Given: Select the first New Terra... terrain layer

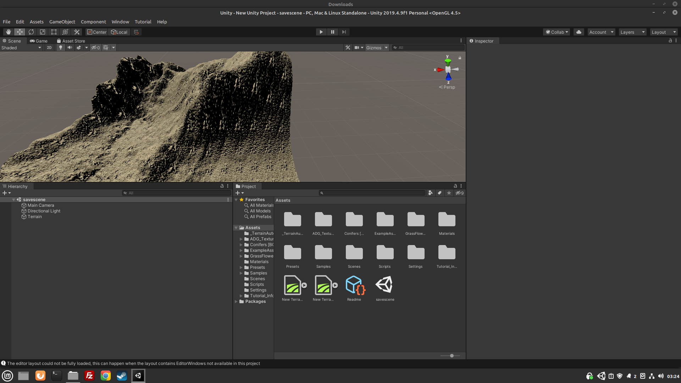Looking at the screenshot, I should 293,288.
